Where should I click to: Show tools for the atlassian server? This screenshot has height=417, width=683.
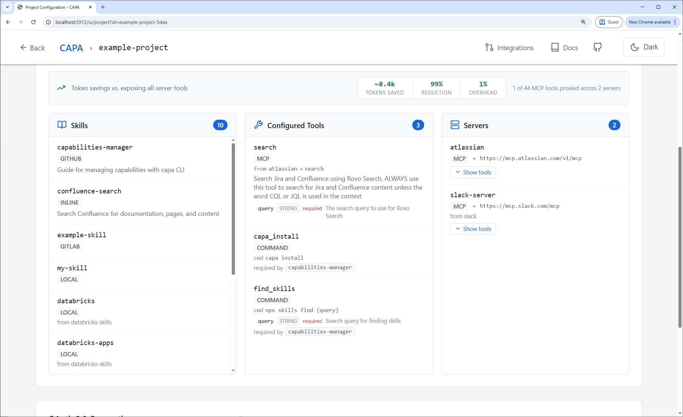473,172
